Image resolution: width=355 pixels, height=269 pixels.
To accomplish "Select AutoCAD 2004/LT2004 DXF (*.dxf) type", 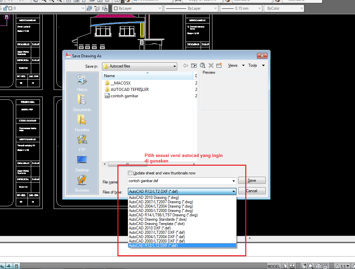I will tap(182, 237).
